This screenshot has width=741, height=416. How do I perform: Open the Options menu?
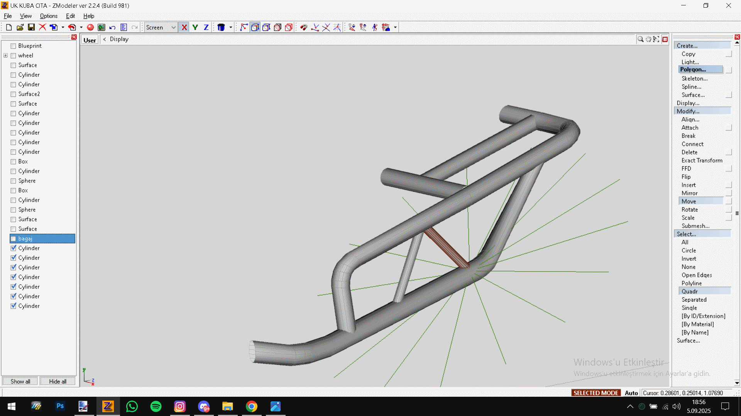click(49, 16)
